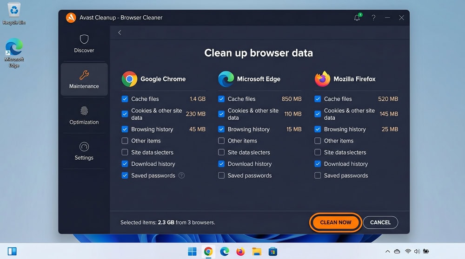The height and width of the screenshot is (259, 465).
Task: Open the Recycle Bin desktop icon
Action: [14, 13]
